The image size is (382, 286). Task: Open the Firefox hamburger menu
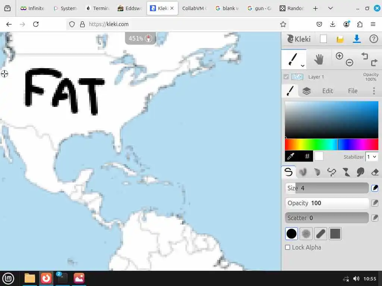coord(373,24)
